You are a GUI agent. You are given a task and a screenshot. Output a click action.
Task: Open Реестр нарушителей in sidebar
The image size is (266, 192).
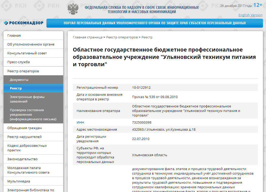24,137
